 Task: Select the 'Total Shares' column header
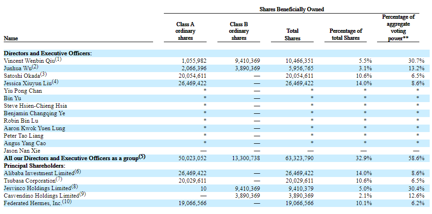pos(292,34)
